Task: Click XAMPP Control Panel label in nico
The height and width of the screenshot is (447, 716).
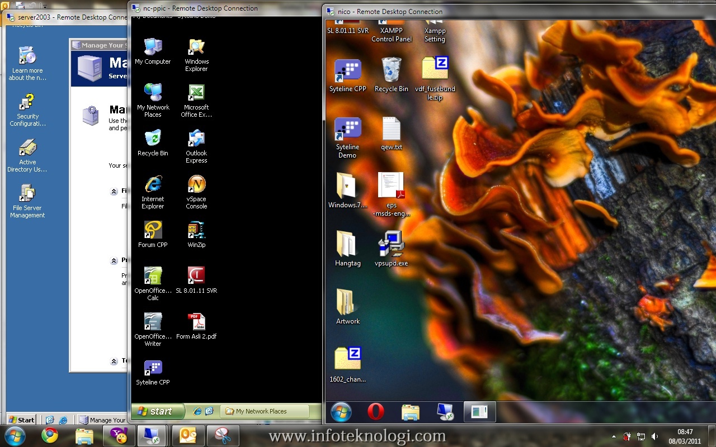Action: coord(392,35)
